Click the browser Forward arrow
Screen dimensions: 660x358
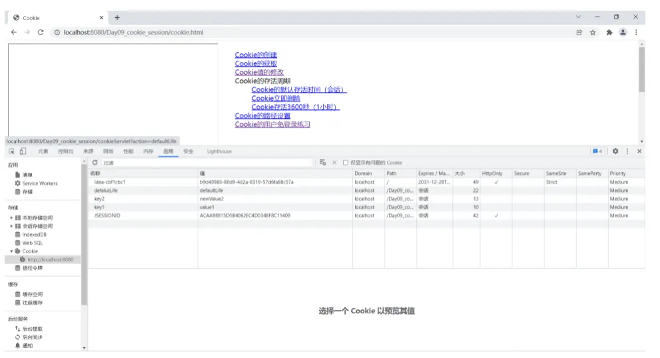click(x=27, y=33)
